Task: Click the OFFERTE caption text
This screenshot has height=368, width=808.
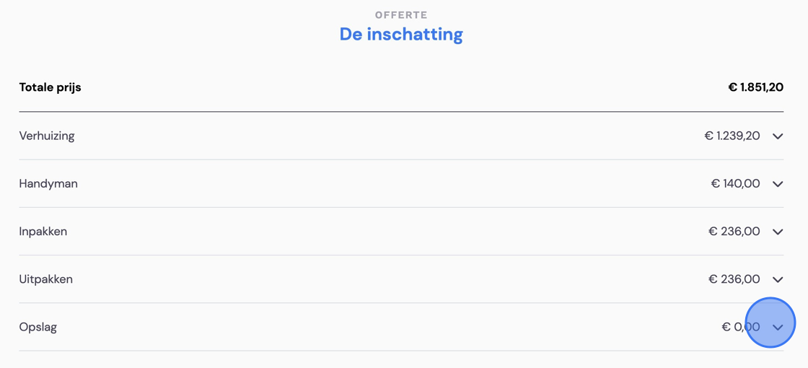Action: [401, 15]
